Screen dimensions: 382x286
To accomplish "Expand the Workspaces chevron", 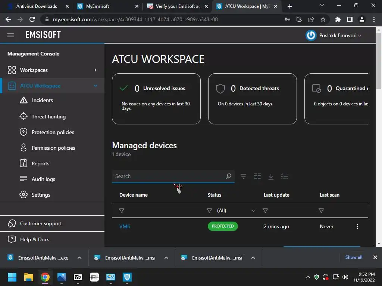I will 95,70.
